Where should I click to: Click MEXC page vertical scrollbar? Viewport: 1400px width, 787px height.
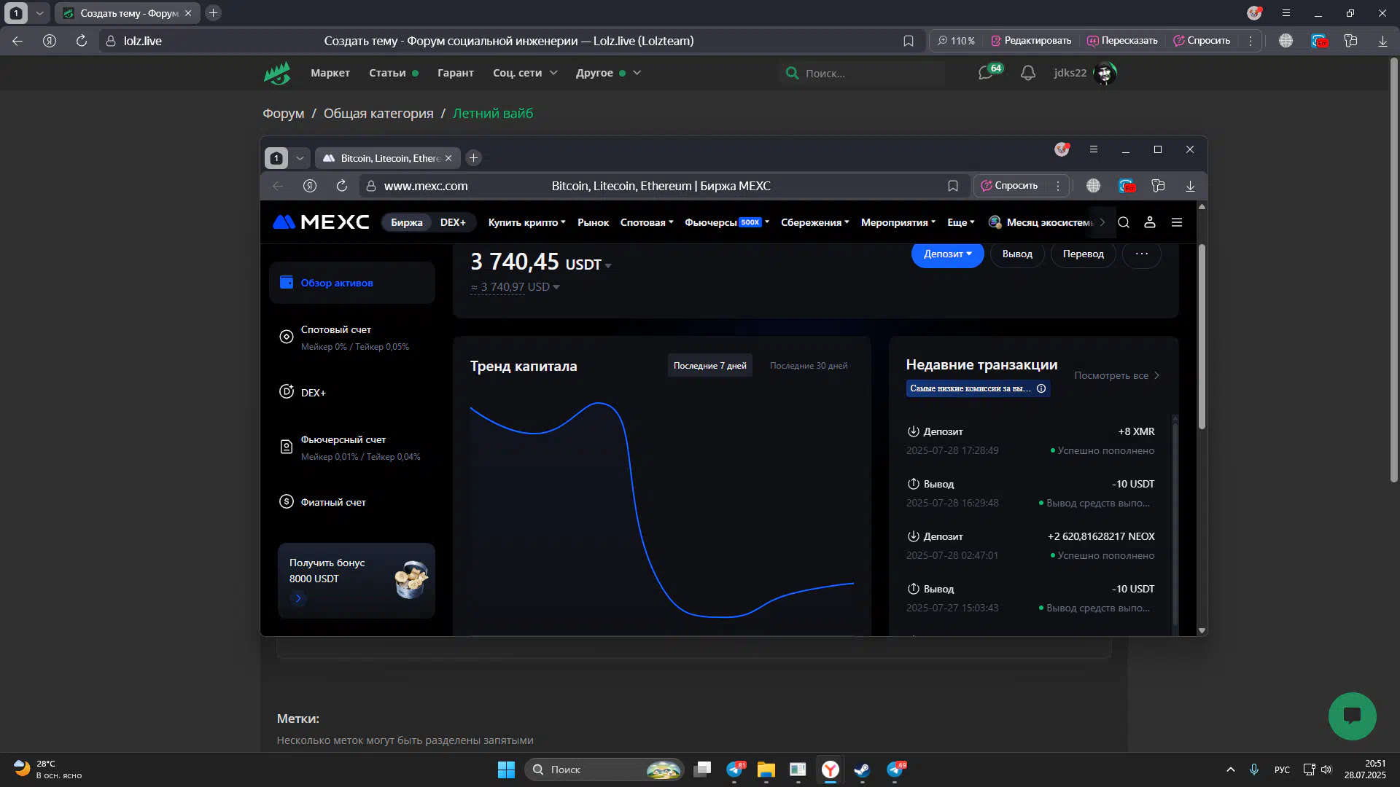point(1202,337)
